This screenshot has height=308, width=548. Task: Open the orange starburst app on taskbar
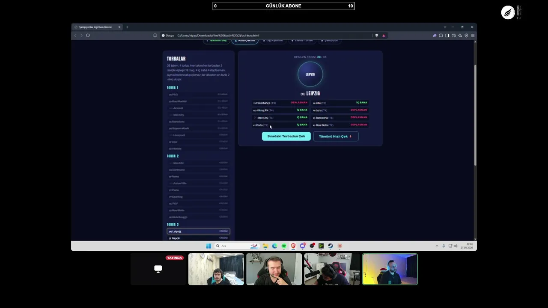(x=340, y=246)
